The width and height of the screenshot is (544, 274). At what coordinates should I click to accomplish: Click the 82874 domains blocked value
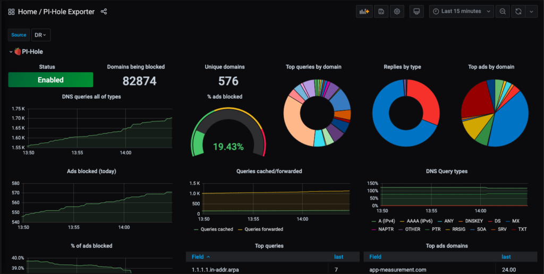[140, 81]
